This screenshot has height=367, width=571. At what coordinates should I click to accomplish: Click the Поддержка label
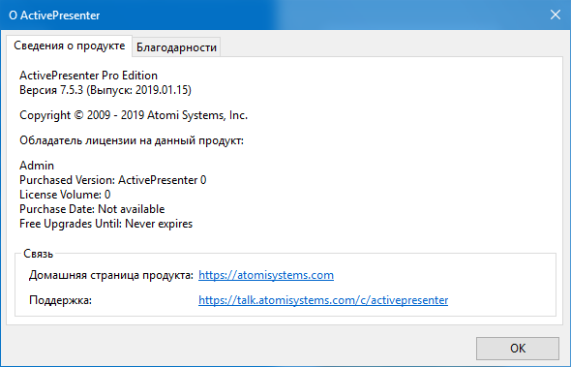(x=60, y=300)
